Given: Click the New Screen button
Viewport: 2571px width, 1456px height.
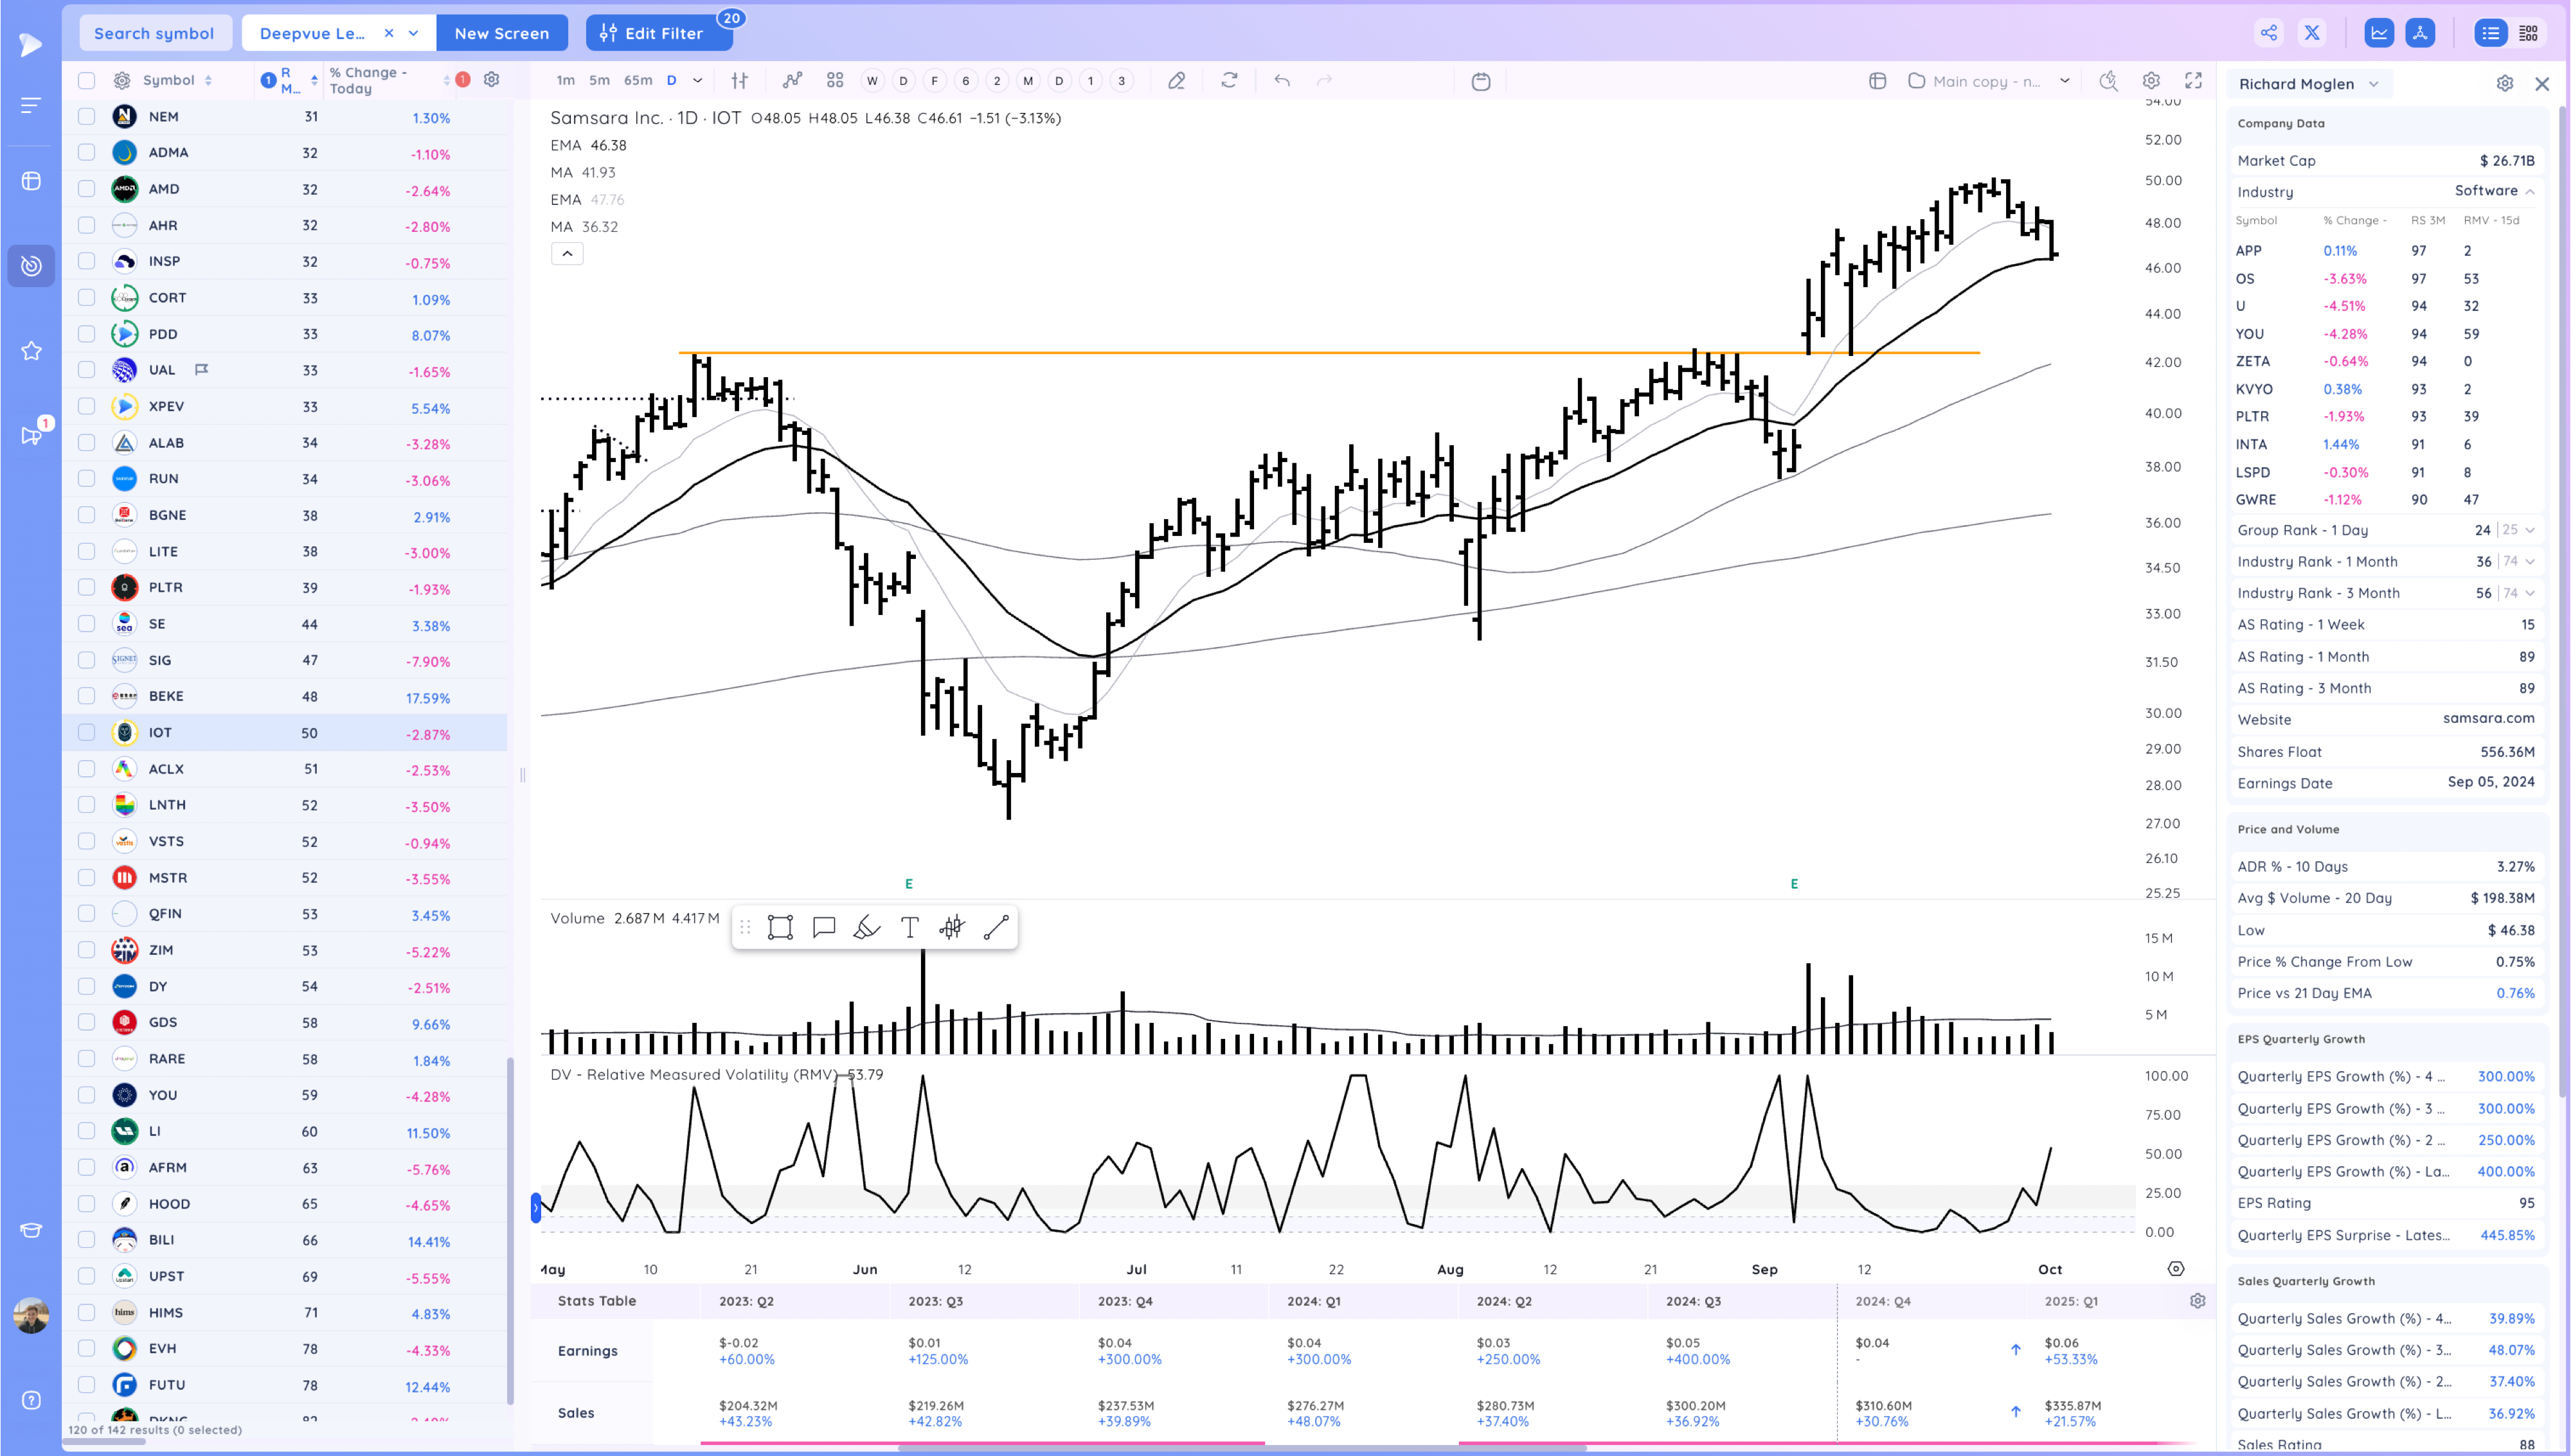Looking at the screenshot, I should point(502,33).
